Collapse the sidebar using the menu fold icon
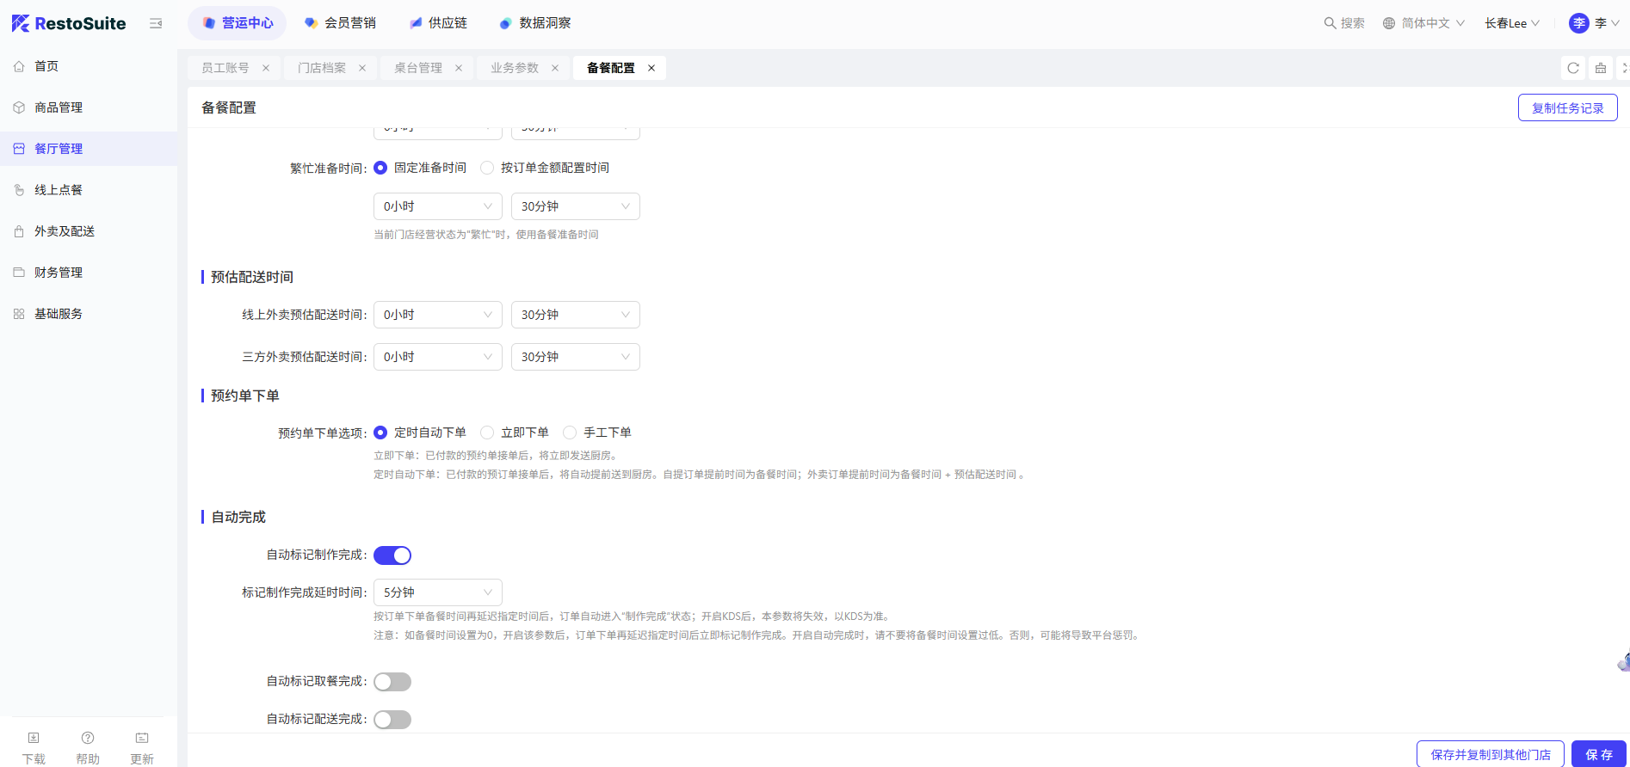This screenshot has width=1630, height=767. pyautogui.click(x=156, y=23)
